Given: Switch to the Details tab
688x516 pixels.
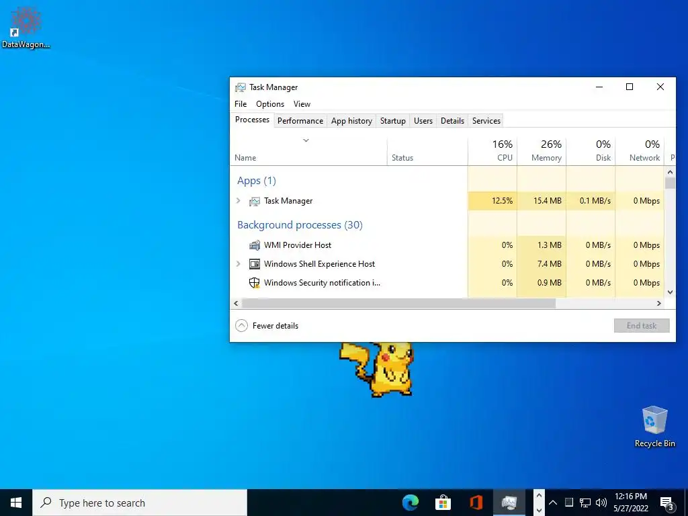Looking at the screenshot, I should [452, 121].
